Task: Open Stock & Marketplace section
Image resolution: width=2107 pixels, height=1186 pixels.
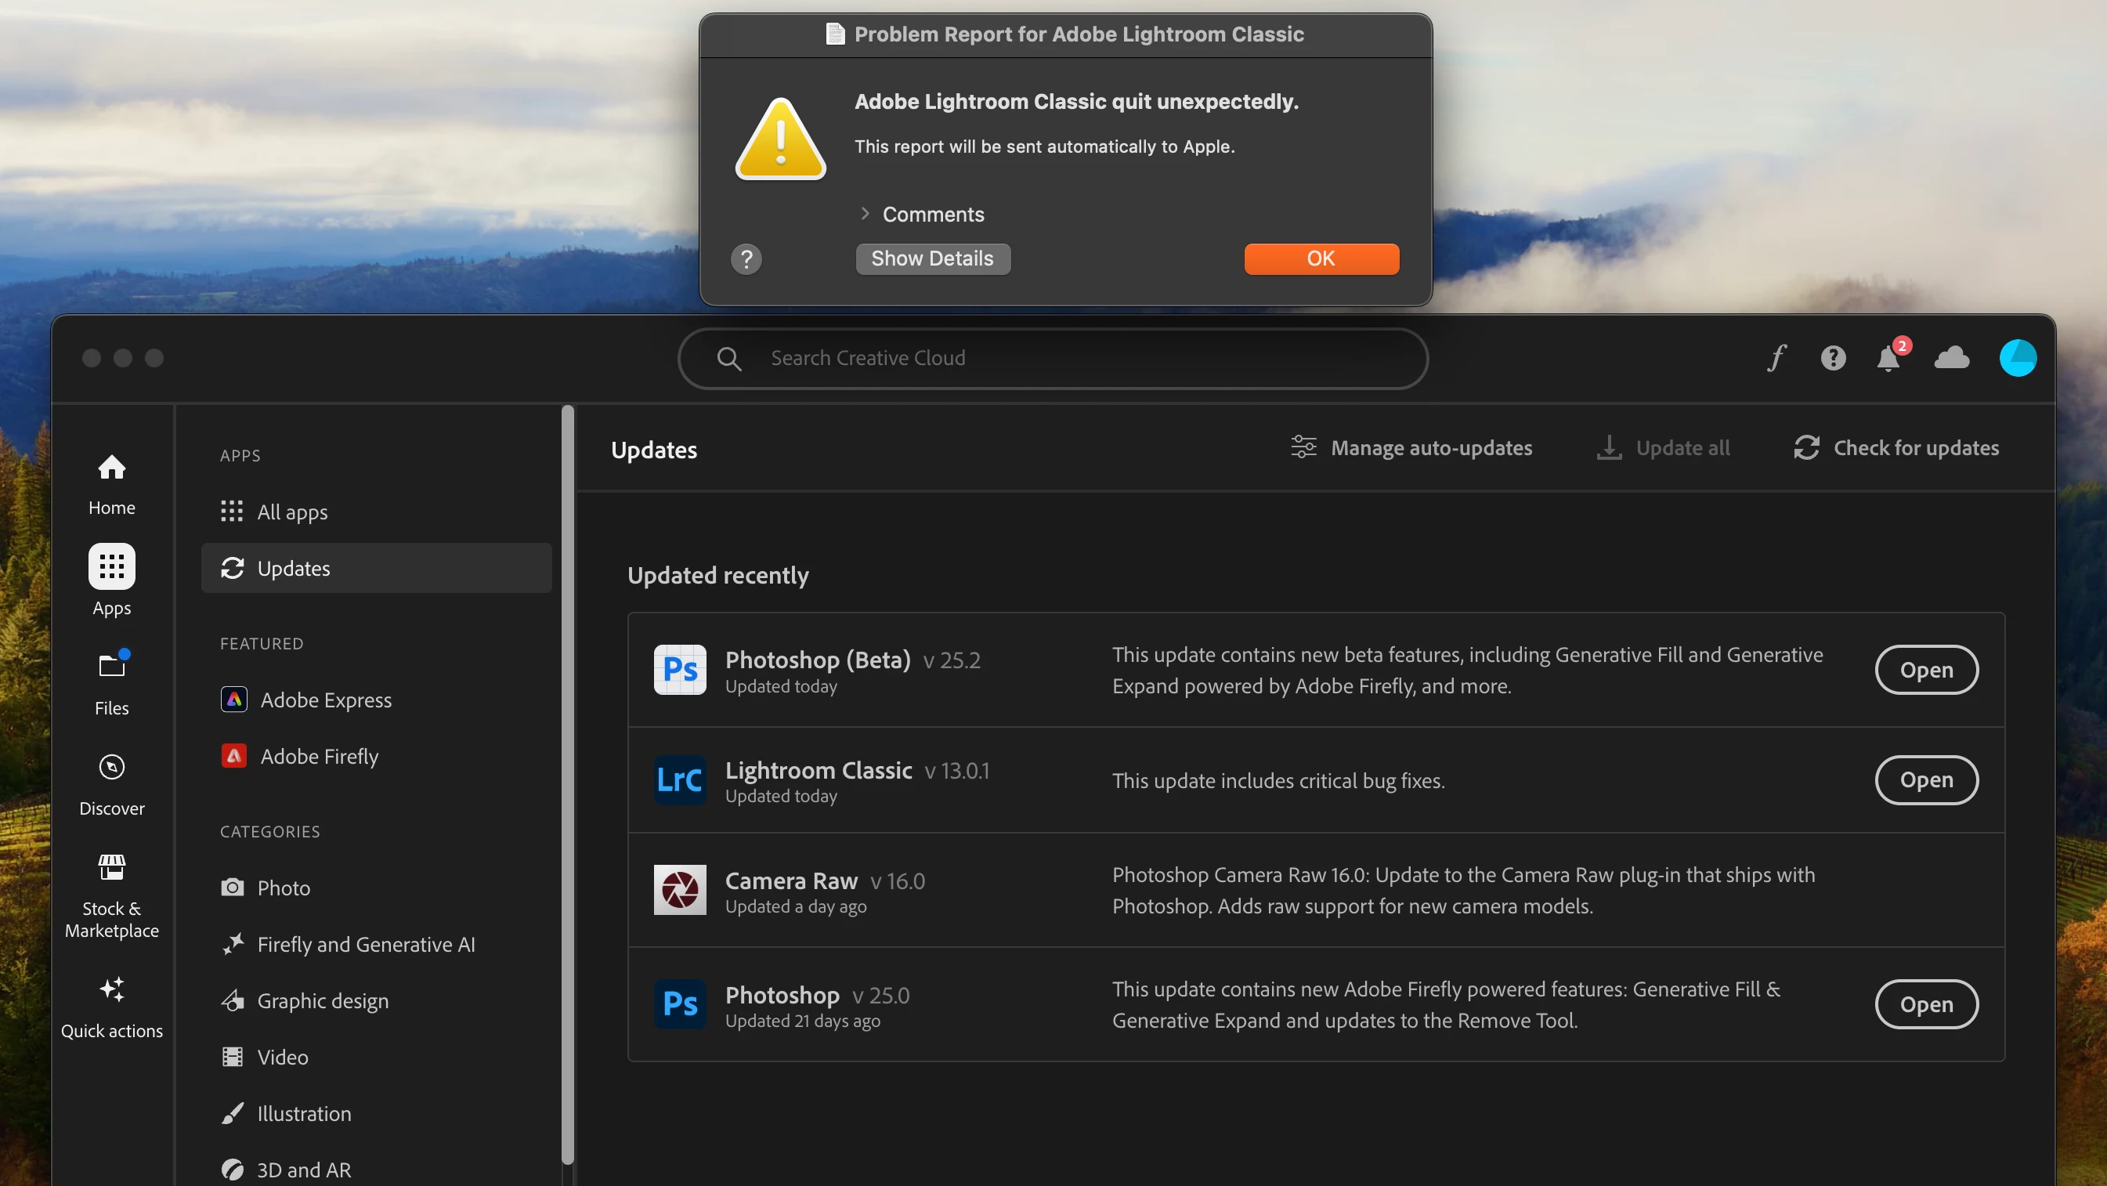Action: [111, 895]
